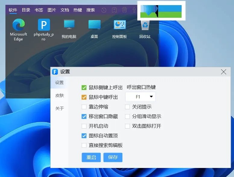Open 我的电脑 computer icon

pyautogui.click(x=69, y=25)
